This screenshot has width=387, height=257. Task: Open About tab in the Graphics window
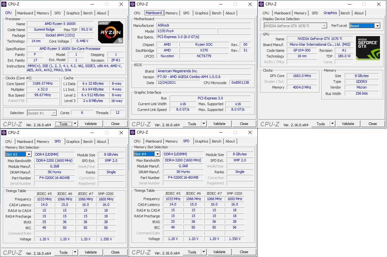coord(359,13)
